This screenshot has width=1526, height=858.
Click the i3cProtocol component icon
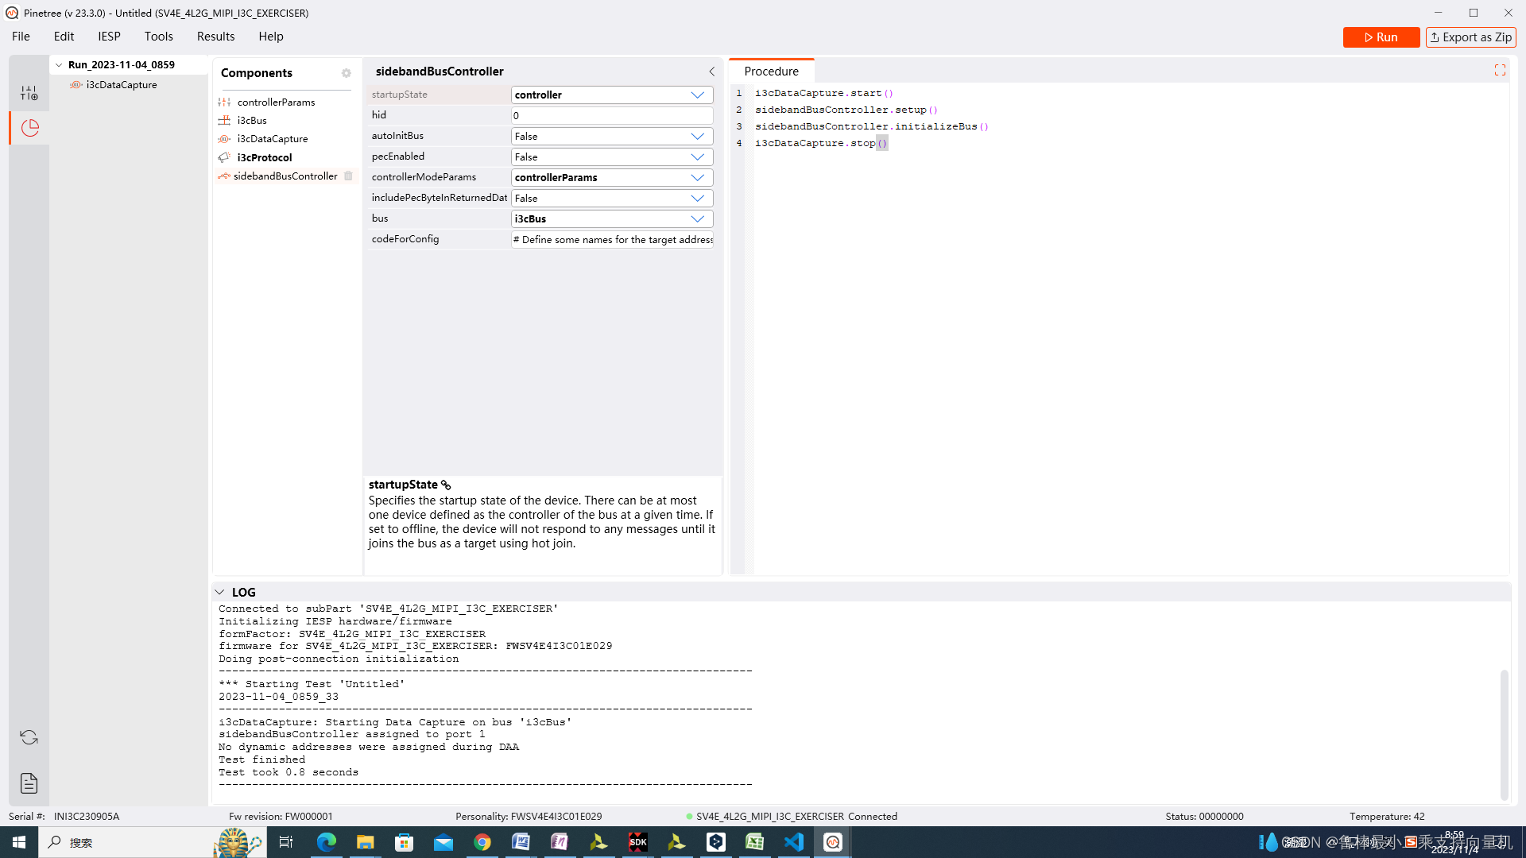coord(224,156)
